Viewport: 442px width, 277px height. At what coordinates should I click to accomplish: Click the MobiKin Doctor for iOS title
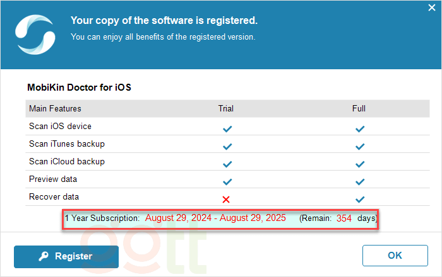(x=79, y=88)
